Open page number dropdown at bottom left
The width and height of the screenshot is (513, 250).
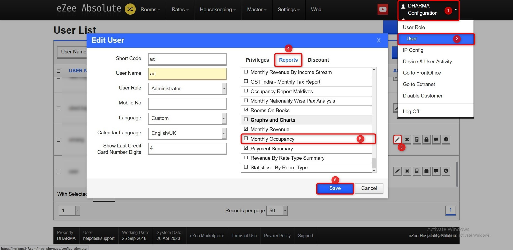pos(69,211)
